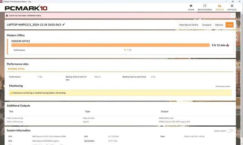Image resolution: width=243 pixels, height=145 pixels.
Task: Maximize the PCMark 10 window
Action: (233, 1)
